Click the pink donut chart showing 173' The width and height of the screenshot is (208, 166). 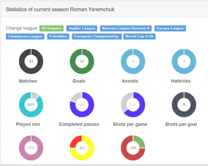[31, 148]
